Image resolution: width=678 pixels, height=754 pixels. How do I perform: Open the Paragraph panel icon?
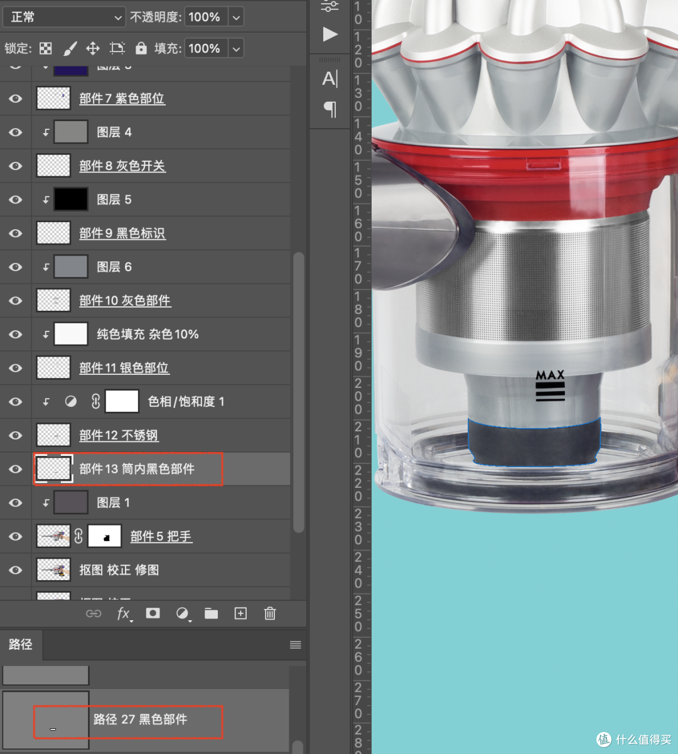pyautogui.click(x=330, y=109)
